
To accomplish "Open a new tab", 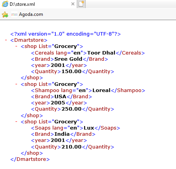I will coord(81,4).
